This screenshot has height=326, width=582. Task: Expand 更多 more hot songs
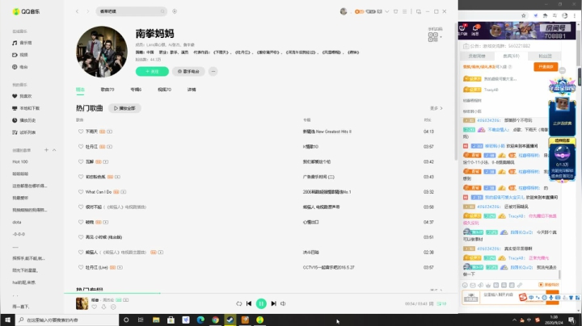point(436,108)
